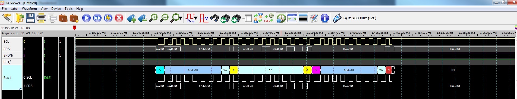Open the Device menu
Viewport: 517px width, 99px height.
(x=56, y=9)
